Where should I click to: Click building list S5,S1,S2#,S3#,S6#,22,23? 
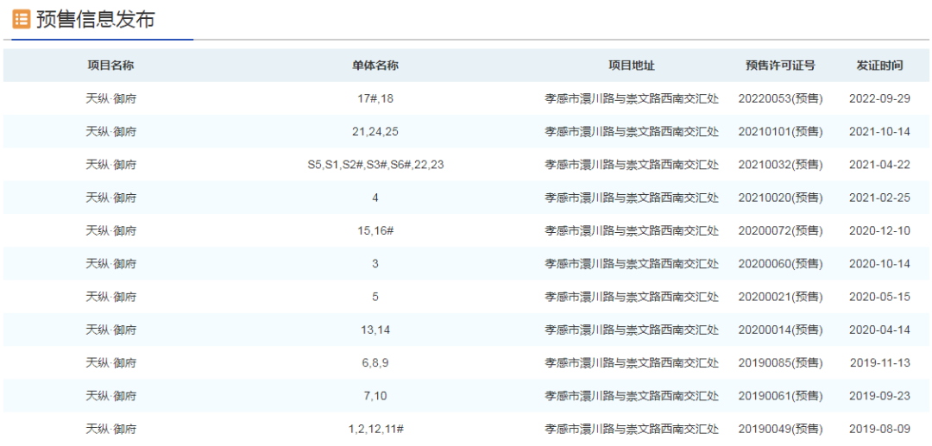(375, 165)
